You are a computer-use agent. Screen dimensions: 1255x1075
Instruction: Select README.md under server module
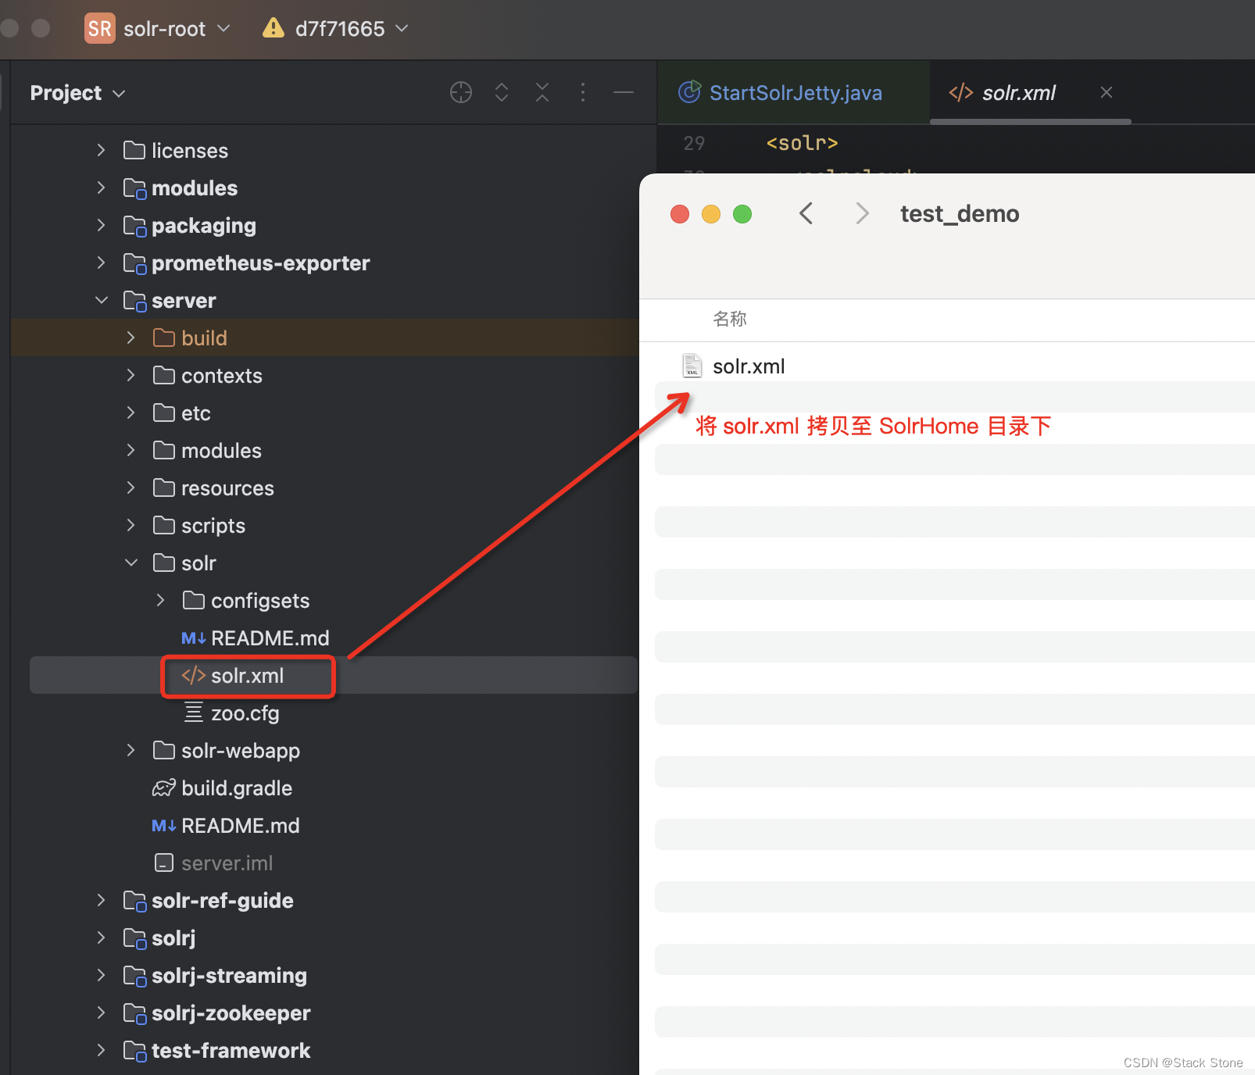[240, 826]
